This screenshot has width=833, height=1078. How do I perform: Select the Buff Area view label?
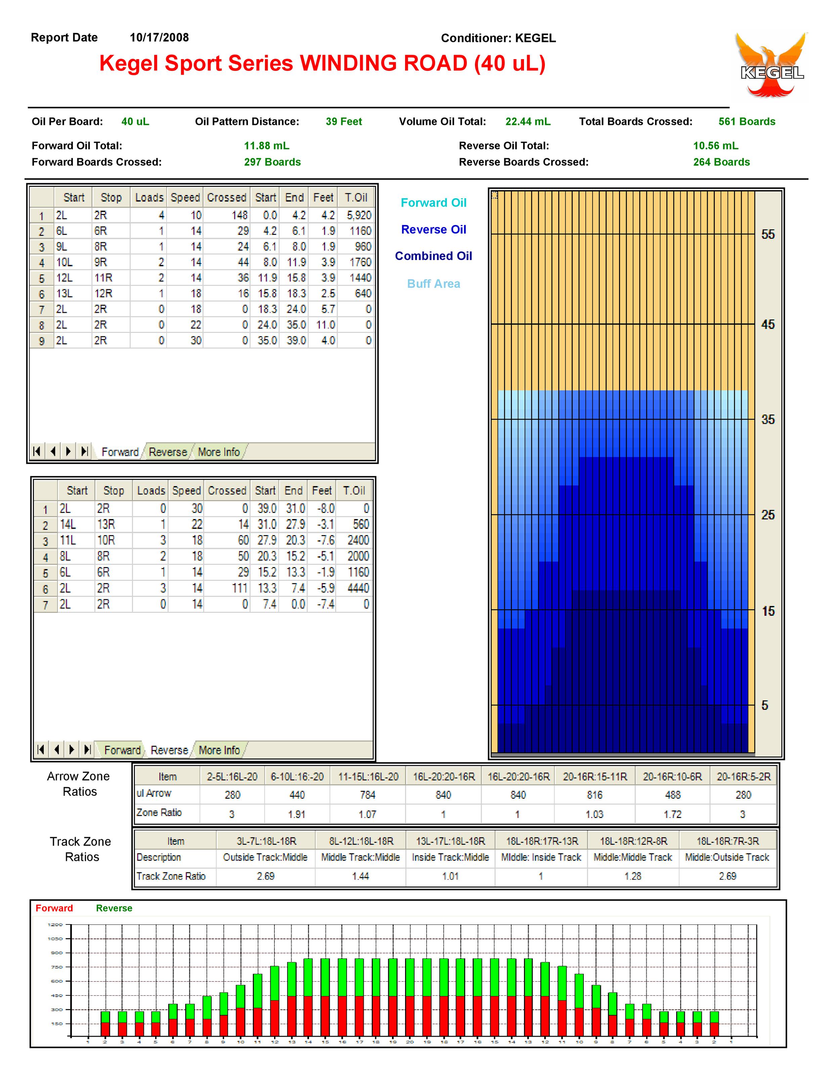(x=433, y=284)
